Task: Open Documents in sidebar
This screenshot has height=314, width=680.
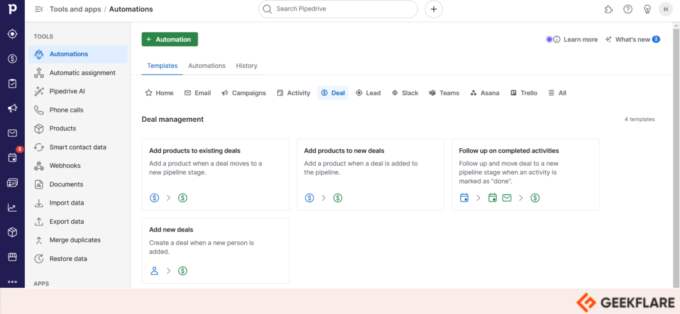Action: tap(78, 184)
